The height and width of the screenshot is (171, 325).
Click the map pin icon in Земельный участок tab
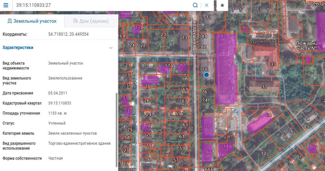(9, 21)
